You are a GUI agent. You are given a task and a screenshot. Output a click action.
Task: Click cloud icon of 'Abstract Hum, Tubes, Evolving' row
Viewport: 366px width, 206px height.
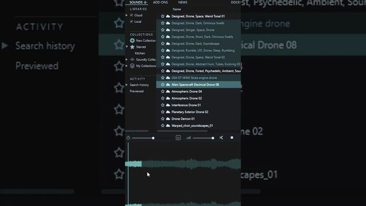coord(168,64)
